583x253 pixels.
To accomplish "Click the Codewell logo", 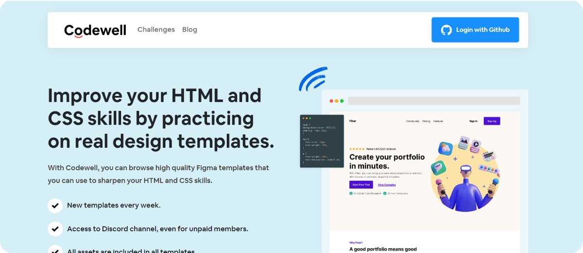I will pyautogui.click(x=95, y=31).
